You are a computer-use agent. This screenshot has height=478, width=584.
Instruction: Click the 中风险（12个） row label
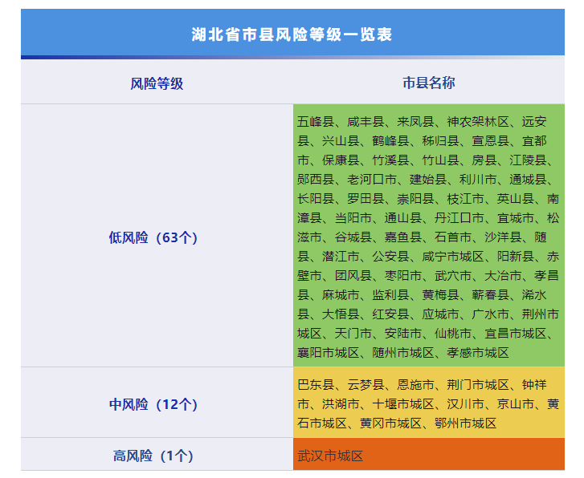click(x=153, y=404)
